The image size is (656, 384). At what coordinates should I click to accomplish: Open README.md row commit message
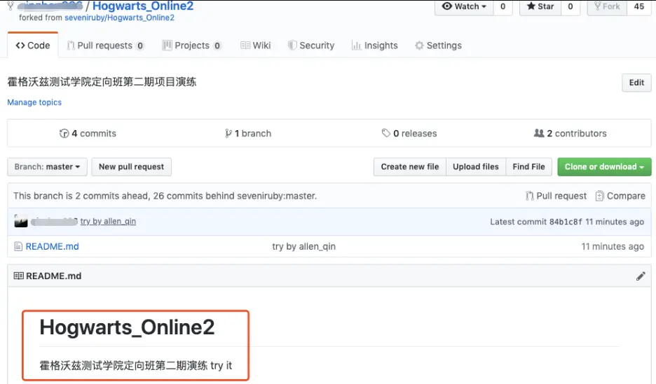[x=303, y=246]
